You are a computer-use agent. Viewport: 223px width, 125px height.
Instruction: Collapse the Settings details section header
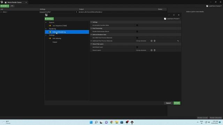(91, 22)
